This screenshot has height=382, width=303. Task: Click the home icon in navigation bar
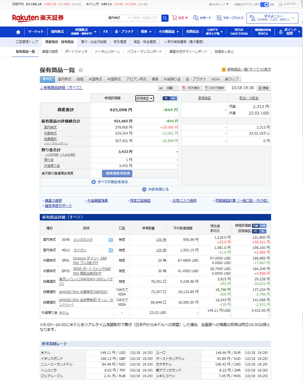(x=18, y=32)
